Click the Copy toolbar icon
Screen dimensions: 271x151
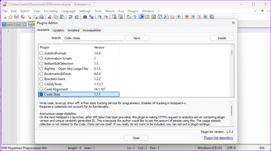(x=56, y=17)
